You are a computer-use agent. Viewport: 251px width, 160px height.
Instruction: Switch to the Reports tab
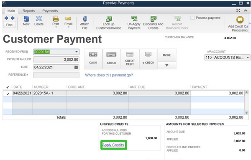point(28,11)
